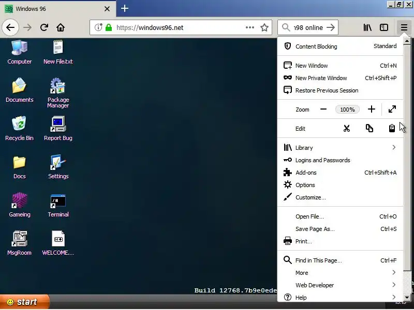
Task: Go back with the browser back arrow
Action: [10, 27]
